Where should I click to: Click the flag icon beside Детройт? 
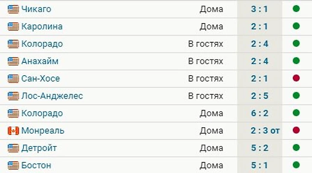pos(13,148)
